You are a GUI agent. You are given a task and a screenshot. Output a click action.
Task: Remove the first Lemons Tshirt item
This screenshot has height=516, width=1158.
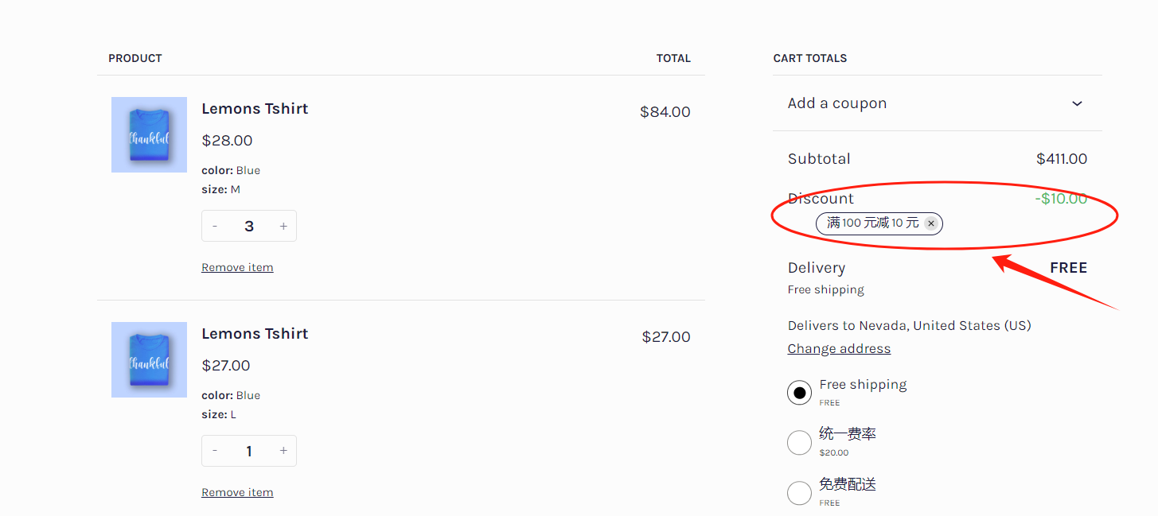pyautogui.click(x=237, y=268)
